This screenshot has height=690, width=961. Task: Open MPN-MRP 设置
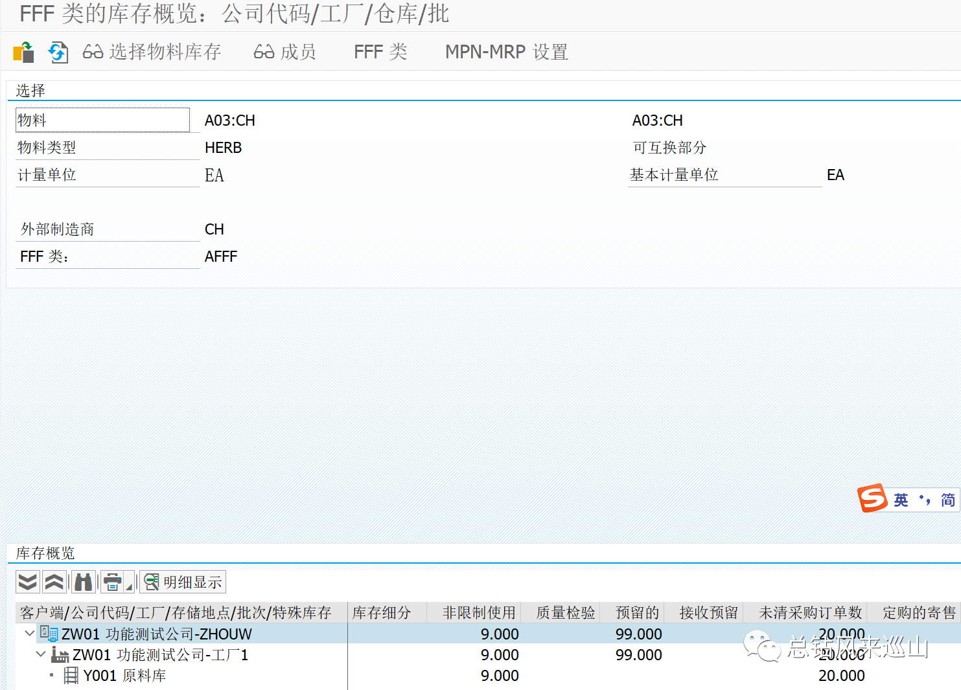click(507, 52)
